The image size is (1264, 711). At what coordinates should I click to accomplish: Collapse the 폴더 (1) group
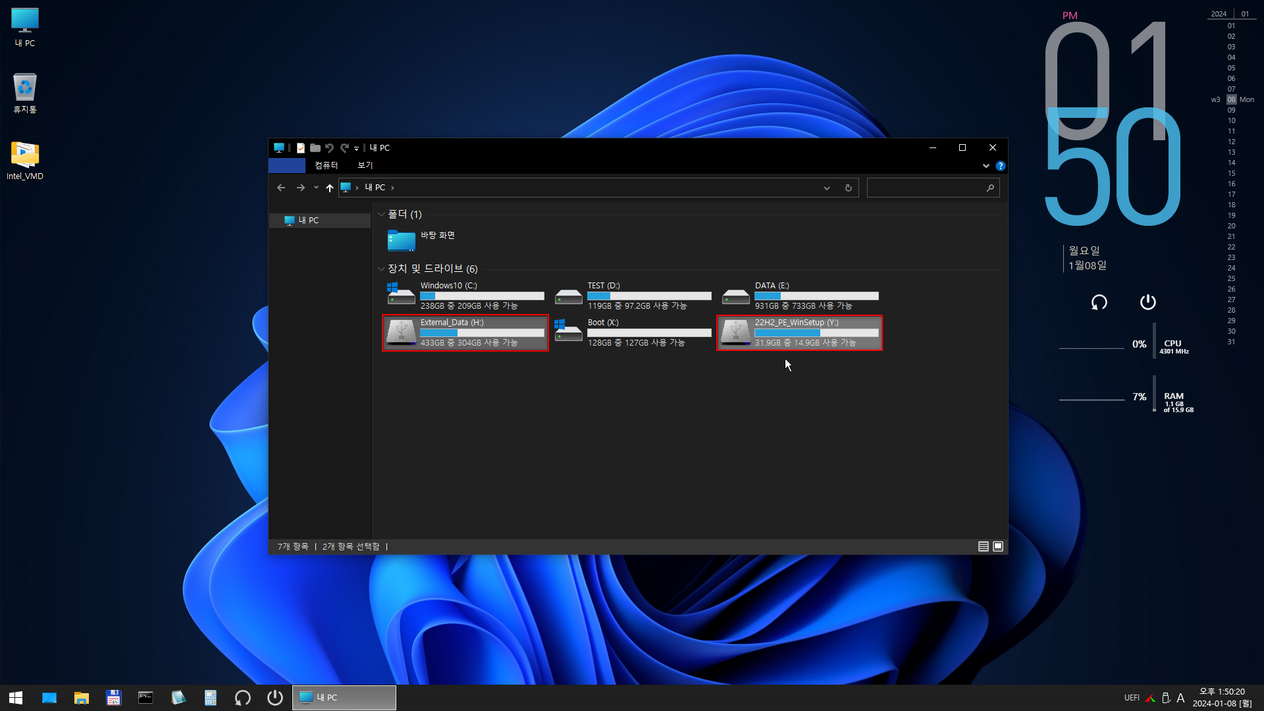381,215
